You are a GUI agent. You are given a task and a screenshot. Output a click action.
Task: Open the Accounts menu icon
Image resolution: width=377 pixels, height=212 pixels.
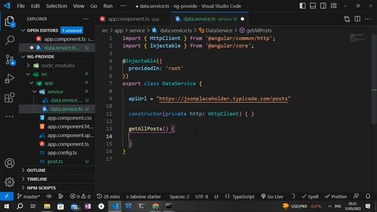[x=9, y=163]
